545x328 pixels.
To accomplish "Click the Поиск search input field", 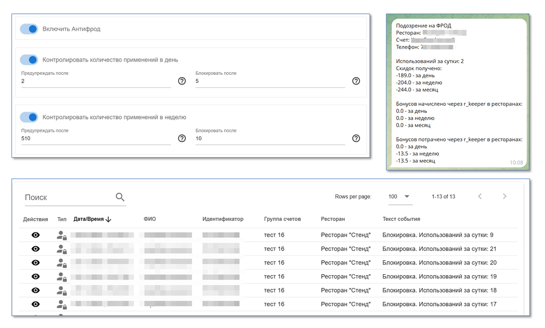I will [68, 197].
